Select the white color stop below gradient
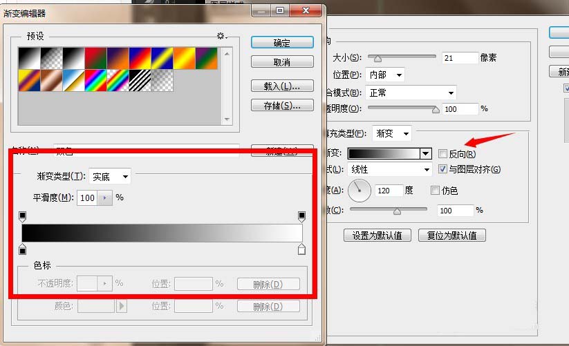Viewport: 569px width, 346px height. click(301, 249)
